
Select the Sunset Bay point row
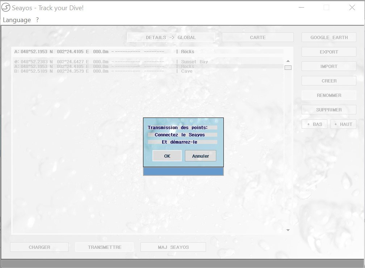click(x=148, y=61)
